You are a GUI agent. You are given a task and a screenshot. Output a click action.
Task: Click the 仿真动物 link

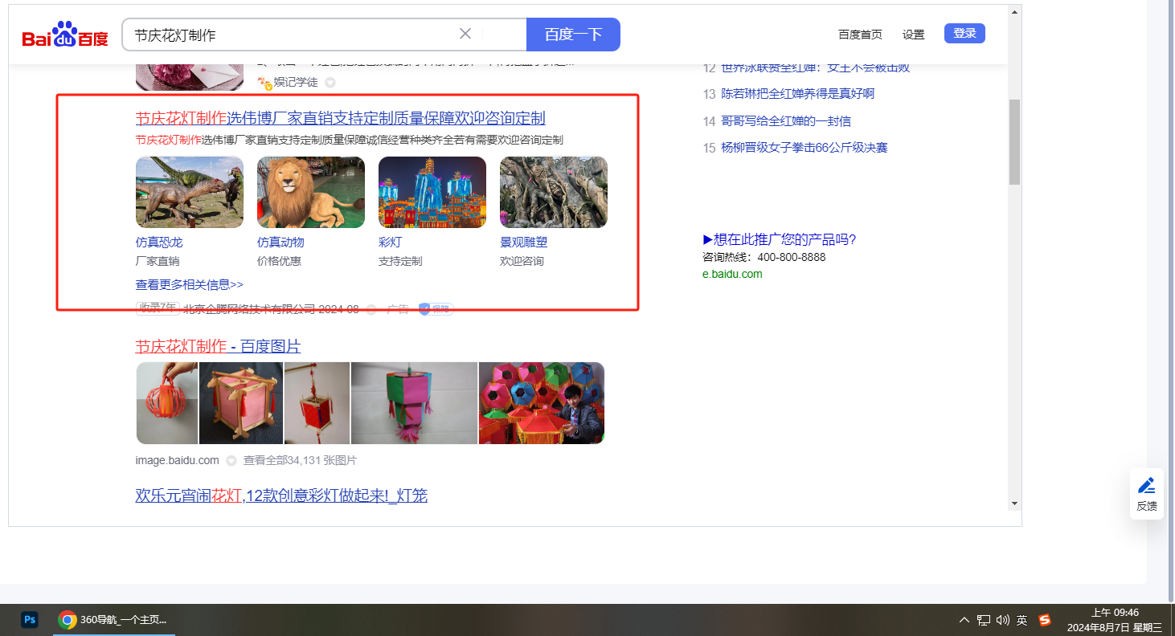pos(280,243)
